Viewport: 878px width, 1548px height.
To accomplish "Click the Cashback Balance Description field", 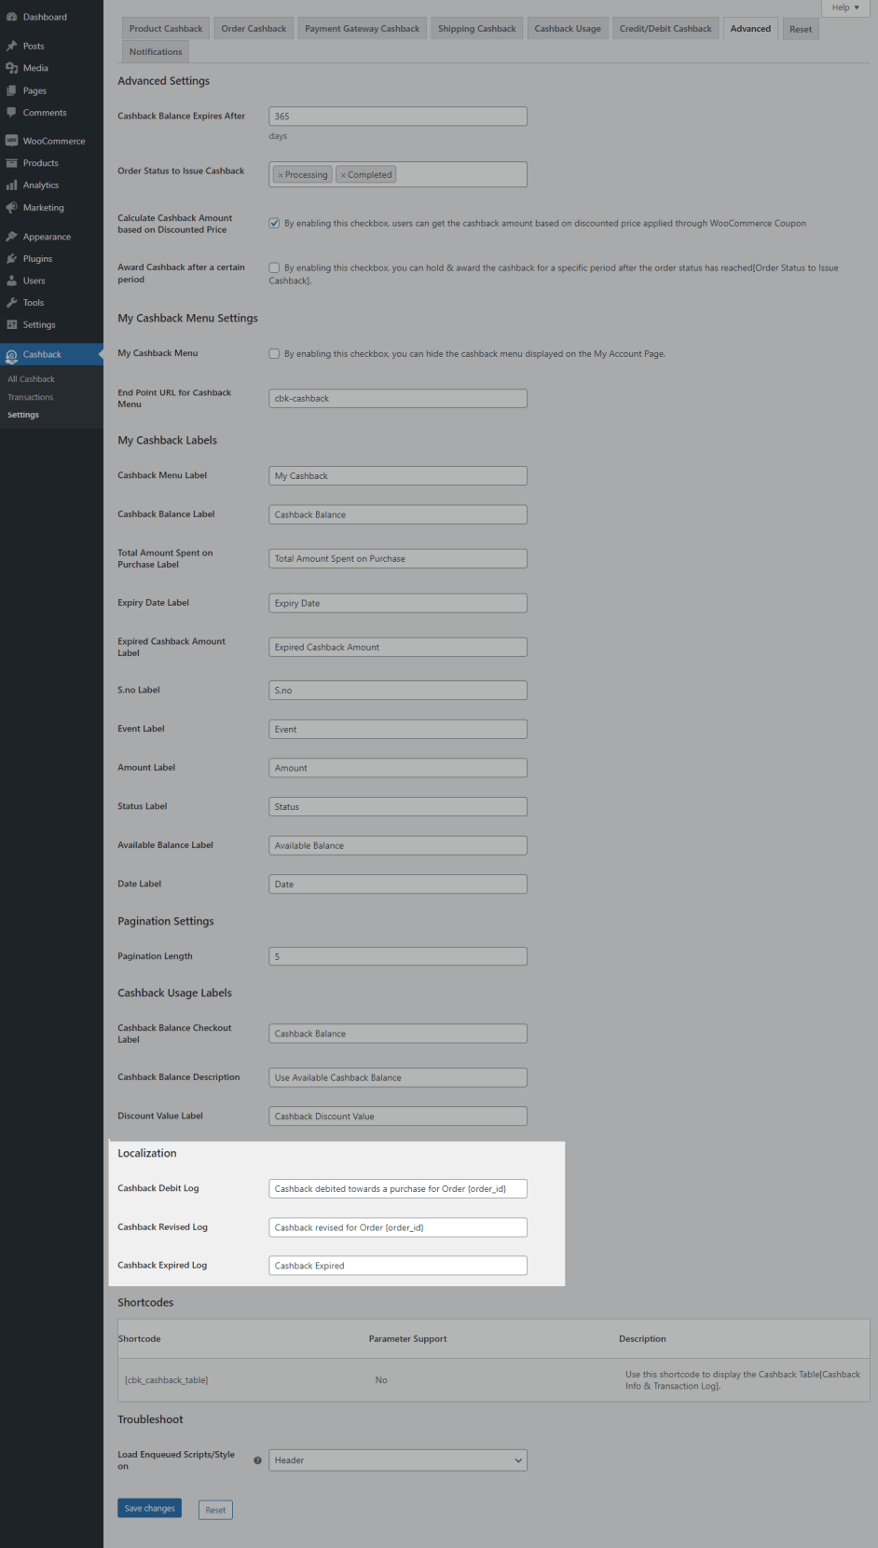I will point(398,1077).
